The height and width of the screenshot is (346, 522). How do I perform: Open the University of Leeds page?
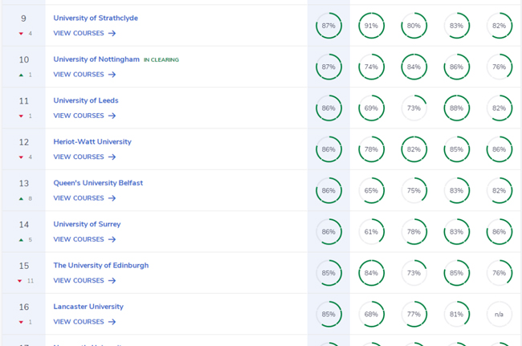click(86, 100)
